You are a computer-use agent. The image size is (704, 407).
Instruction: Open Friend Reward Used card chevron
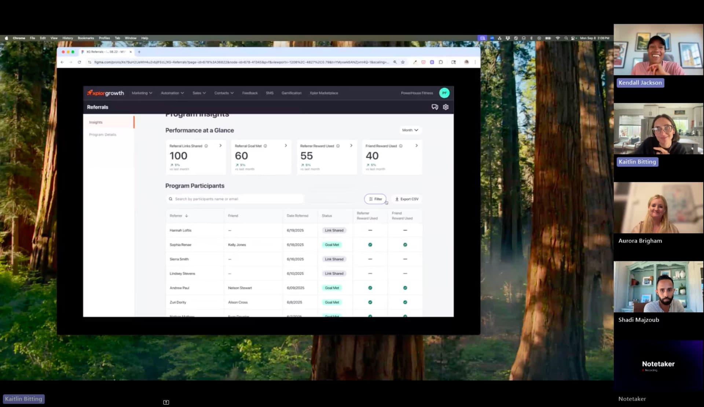coord(417,146)
